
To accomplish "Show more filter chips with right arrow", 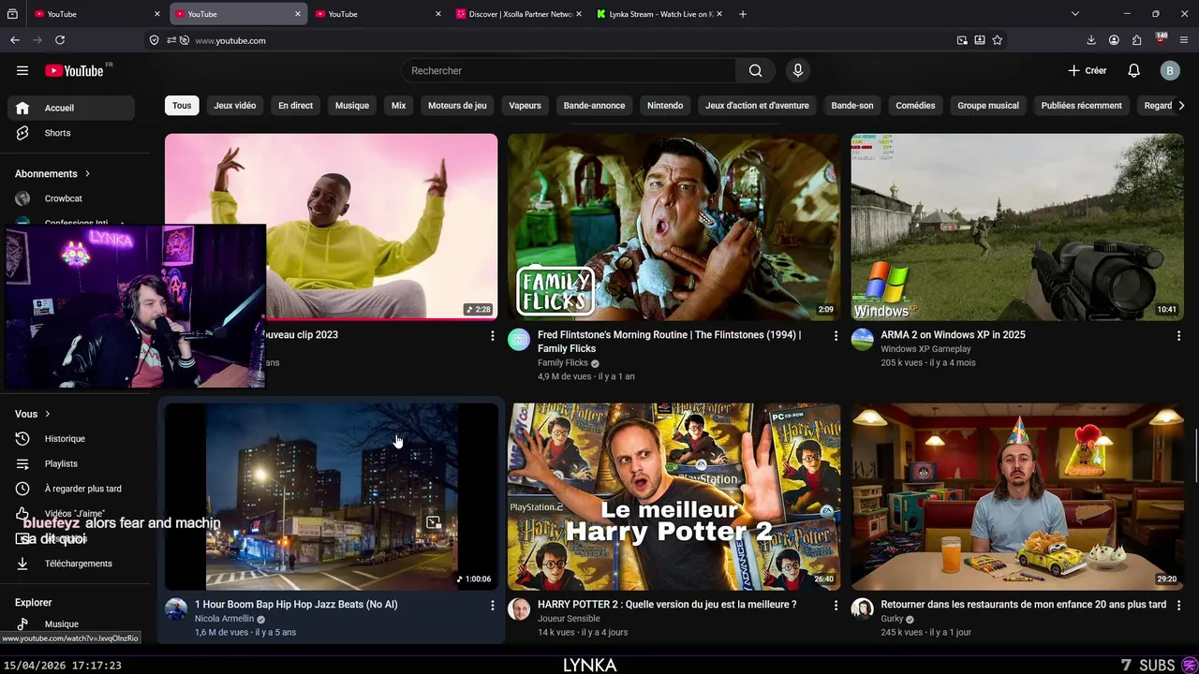I will pyautogui.click(x=1181, y=106).
